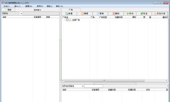Click the 移动 (Move) green arrow icon
170x102 pixels.
pos(127,14)
